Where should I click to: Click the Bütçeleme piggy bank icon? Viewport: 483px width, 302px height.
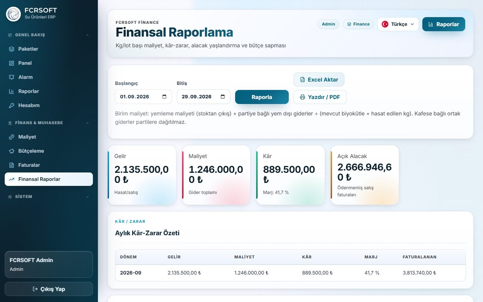point(11,151)
